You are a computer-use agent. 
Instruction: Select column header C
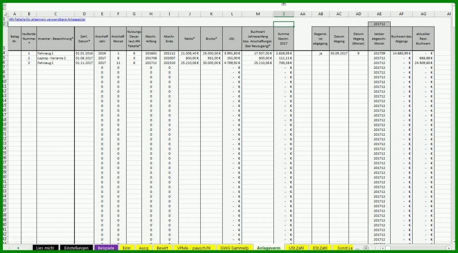coord(56,14)
